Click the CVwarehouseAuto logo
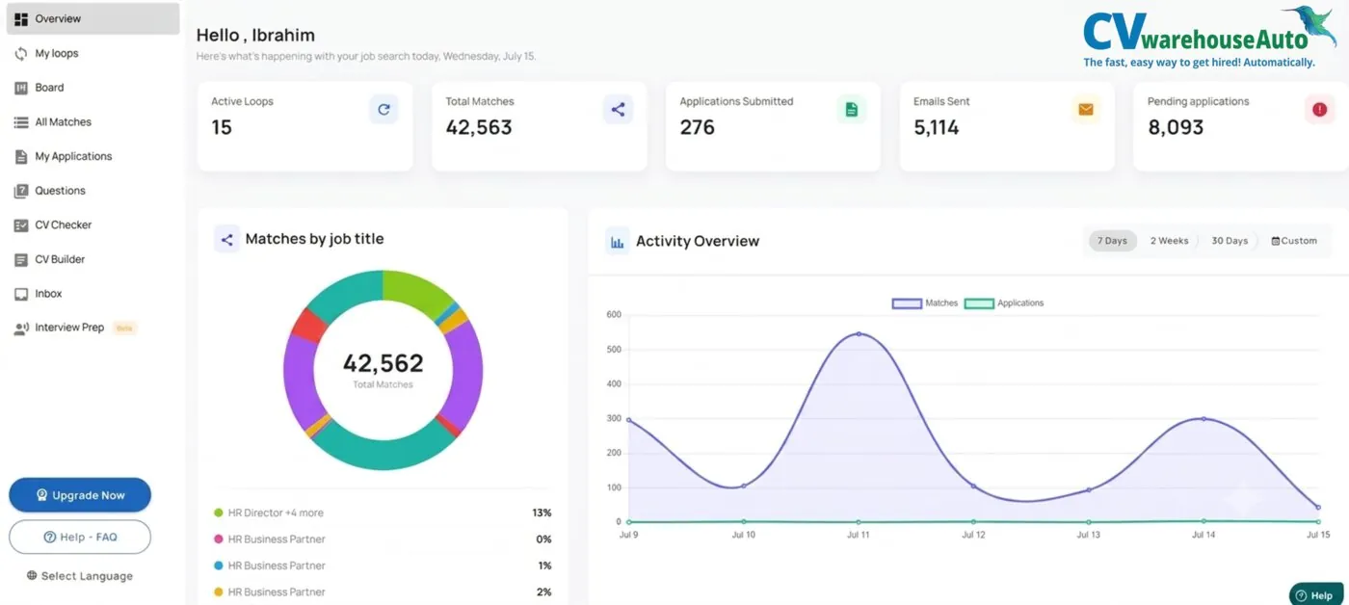This screenshot has width=1349, height=605. click(x=1198, y=38)
